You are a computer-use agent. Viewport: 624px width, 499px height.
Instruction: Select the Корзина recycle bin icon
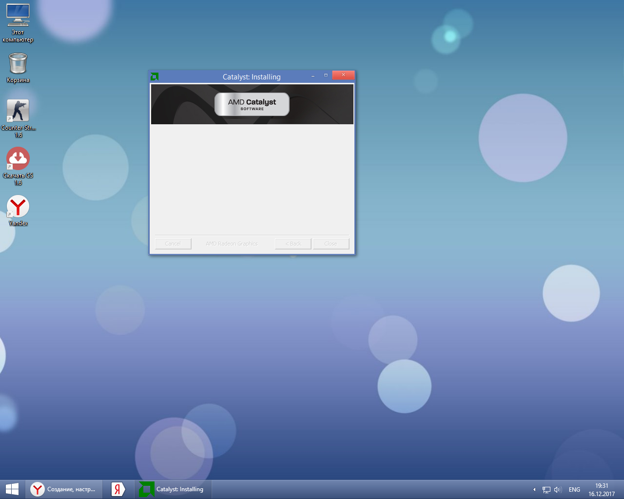pos(18,68)
